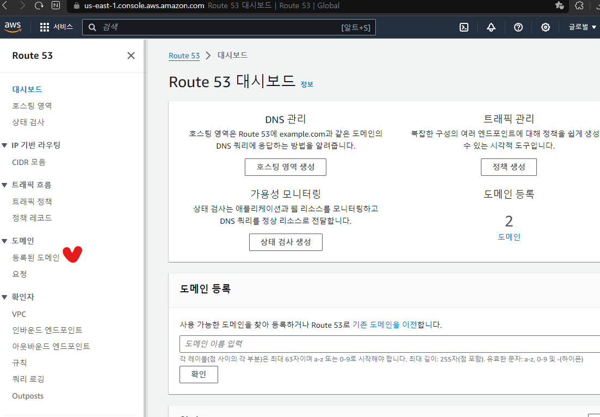
Task: Open 아웃바운드 엔드포인트 in the sidebar
Action: [51, 346]
